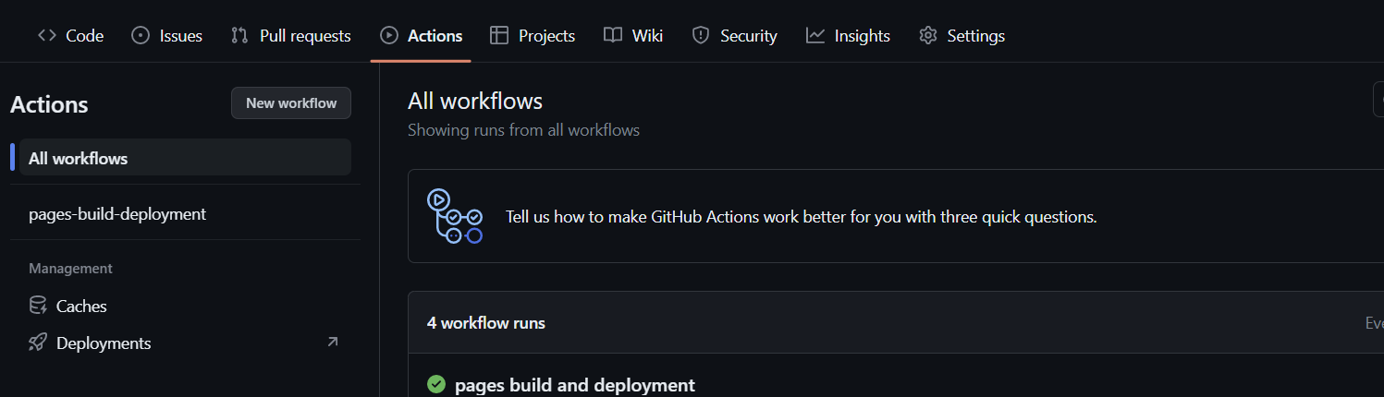Viewport: 1384px width, 397px height.
Task: Click the New workflow button
Action: pyautogui.click(x=291, y=103)
